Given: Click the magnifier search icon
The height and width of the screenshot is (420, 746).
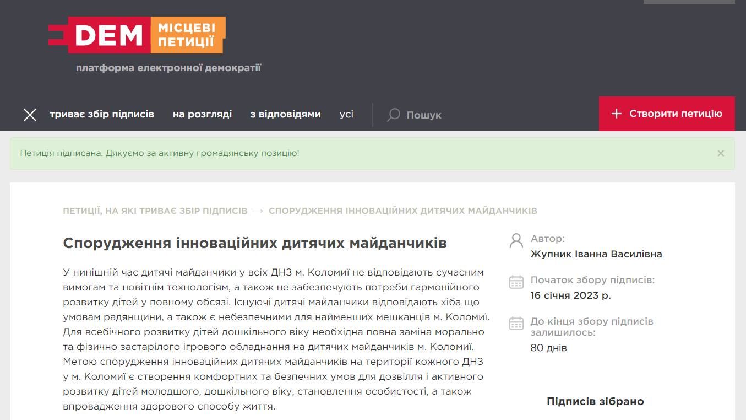Looking at the screenshot, I should pos(393,115).
